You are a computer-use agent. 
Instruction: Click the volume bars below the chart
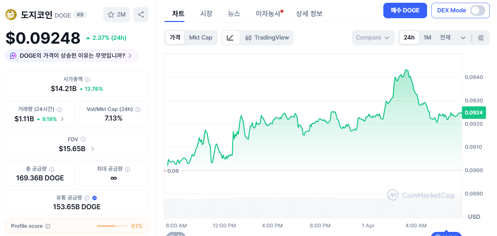[x=313, y=207]
